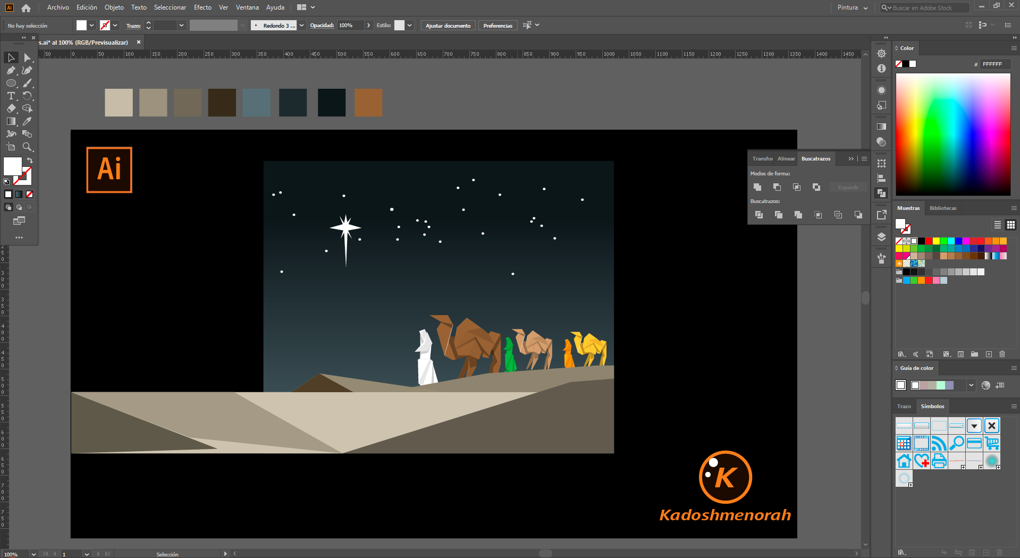Switch to the Trazo tab
Viewport: 1020px width, 558px height.
click(x=904, y=406)
